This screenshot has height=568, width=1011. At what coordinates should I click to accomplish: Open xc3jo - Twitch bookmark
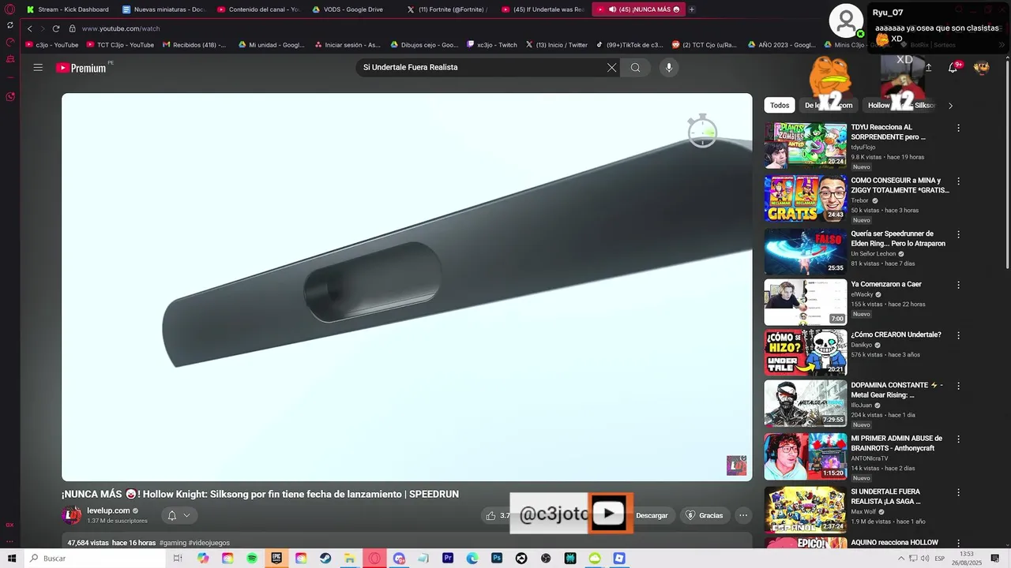click(492, 45)
